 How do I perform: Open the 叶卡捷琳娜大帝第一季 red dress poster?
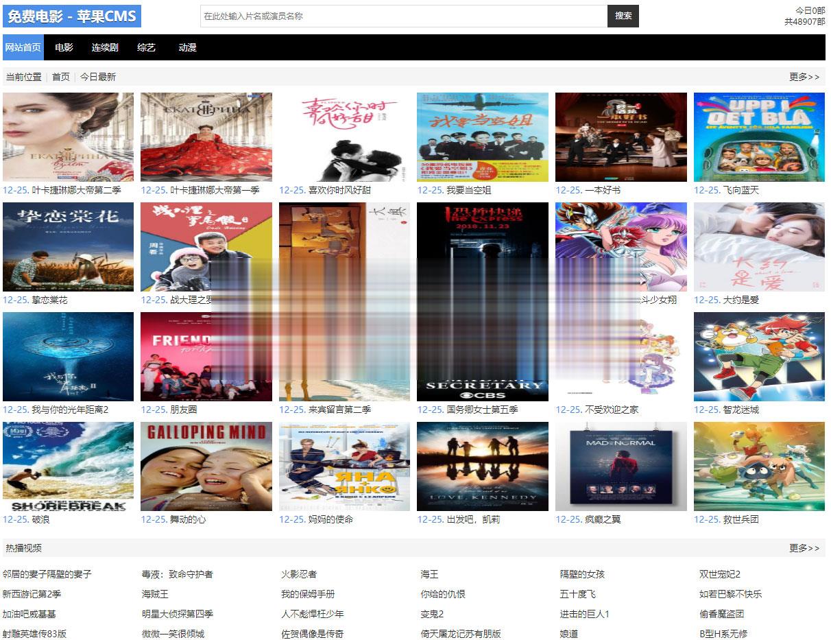[206, 137]
